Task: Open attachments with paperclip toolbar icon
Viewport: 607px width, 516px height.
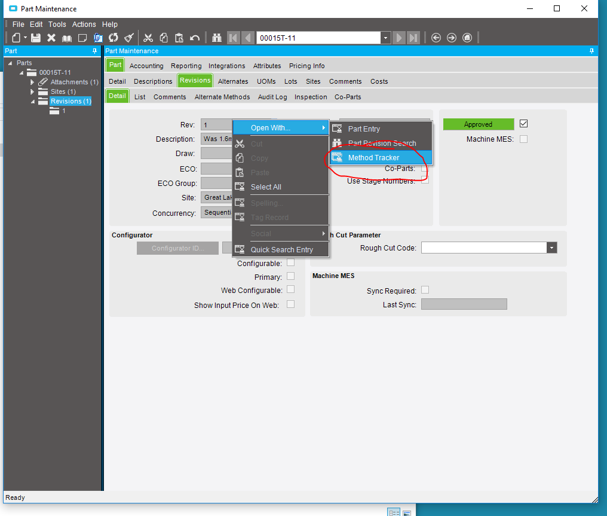Action: click(x=98, y=38)
